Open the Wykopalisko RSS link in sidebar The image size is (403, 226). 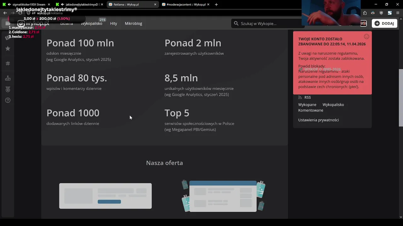(x=333, y=105)
